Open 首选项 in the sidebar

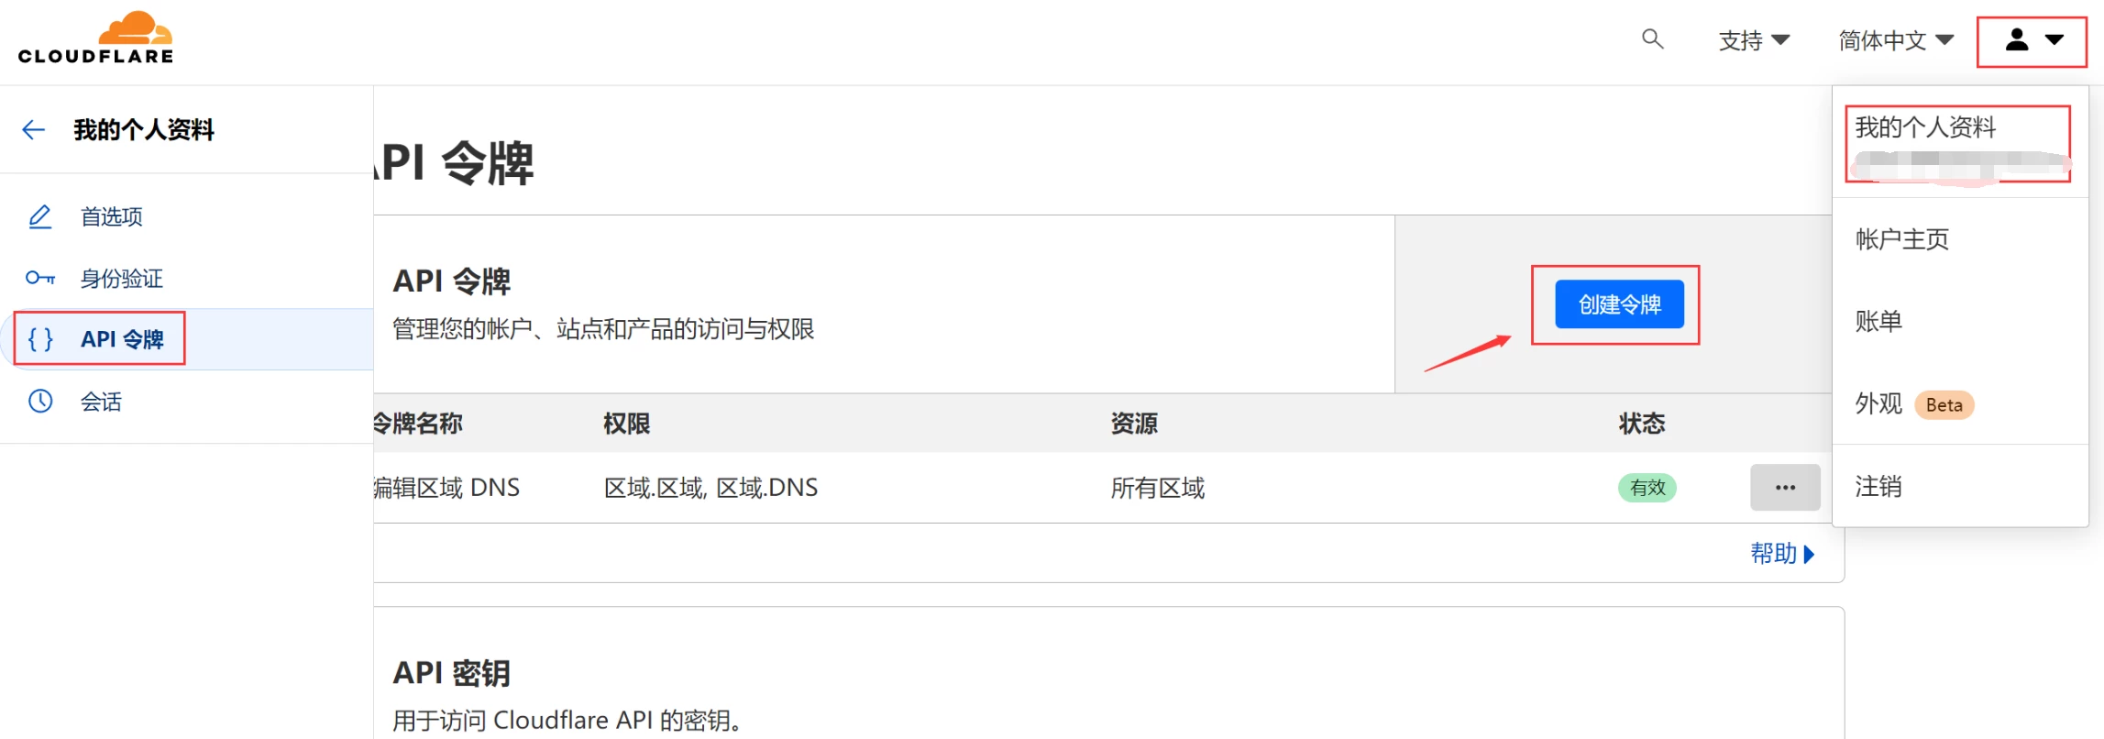click(112, 216)
